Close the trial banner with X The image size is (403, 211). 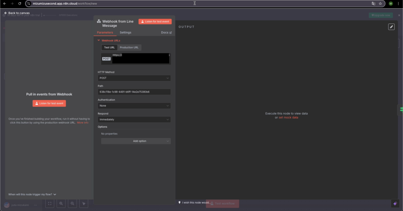coord(399,15)
